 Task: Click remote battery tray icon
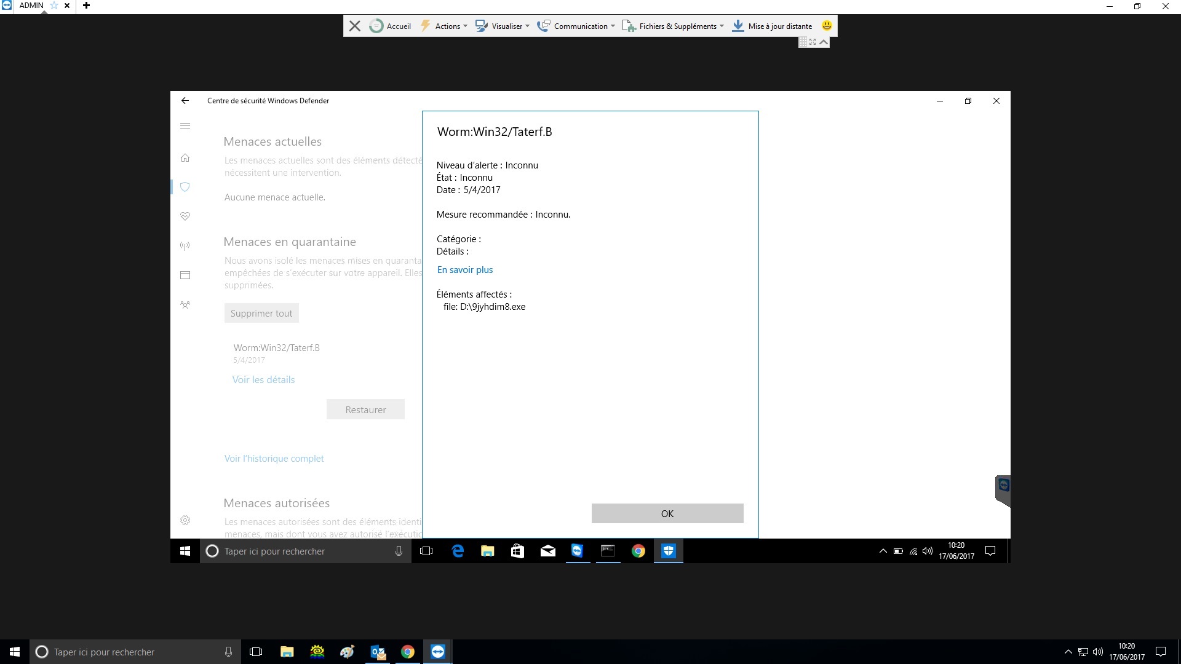point(898,551)
